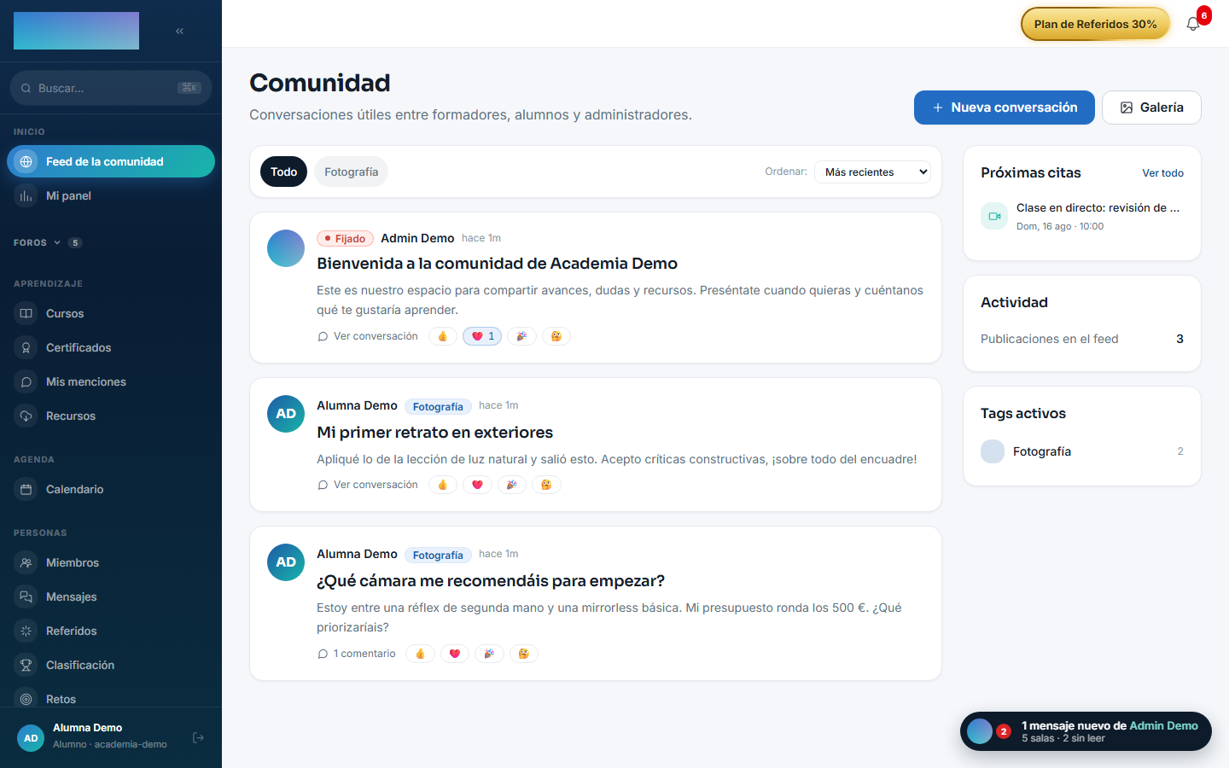Image resolution: width=1229 pixels, height=768 pixels.
Task: Click the Referidos sparkle icon
Action: [26, 631]
